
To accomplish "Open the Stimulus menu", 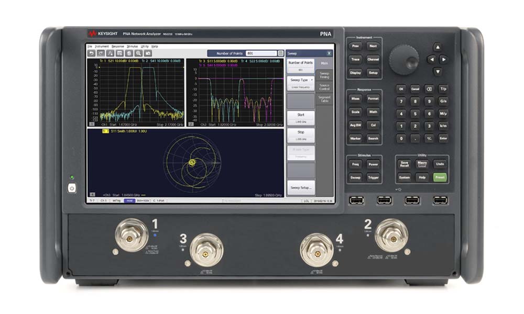I will pos(132,47).
